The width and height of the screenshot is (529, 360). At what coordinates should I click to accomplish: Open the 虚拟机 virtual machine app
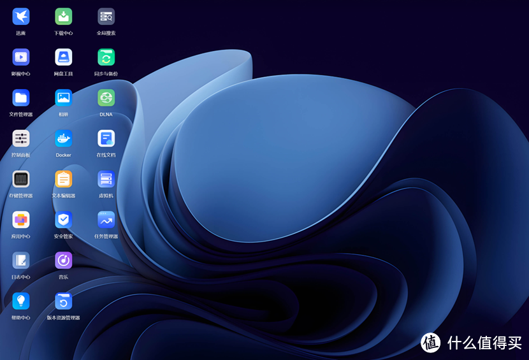(106, 179)
